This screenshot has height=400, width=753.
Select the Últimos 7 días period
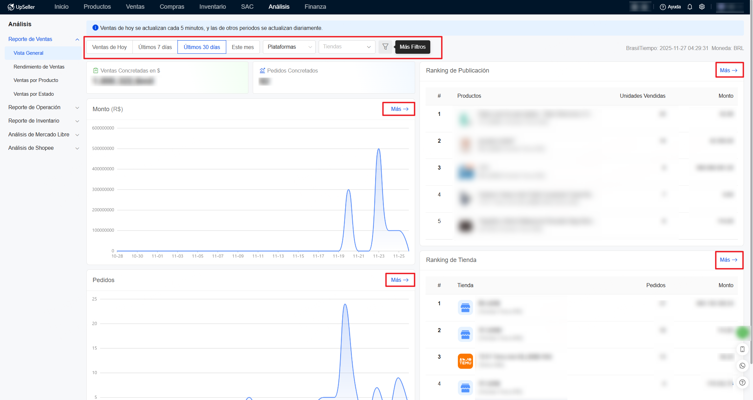point(155,47)
